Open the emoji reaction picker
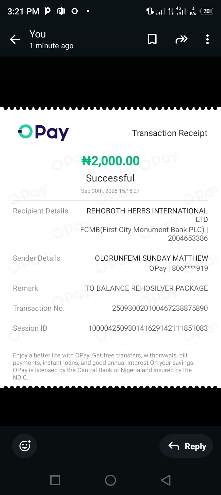 [x=25, y=446]
